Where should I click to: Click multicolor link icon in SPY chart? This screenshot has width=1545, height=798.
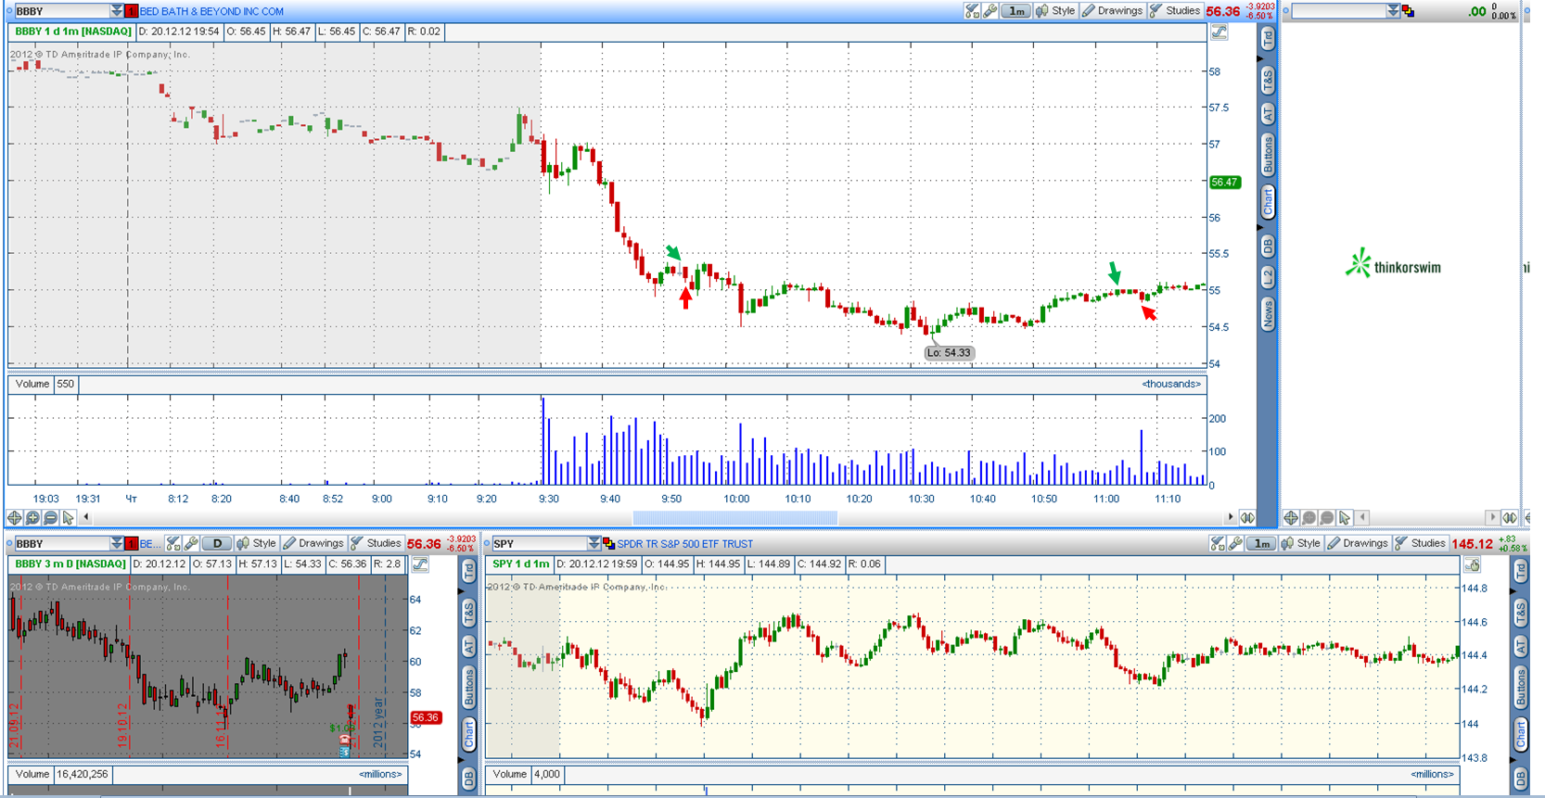[609, 543]
